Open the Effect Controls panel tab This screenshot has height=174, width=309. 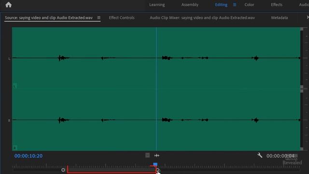coord(122,18)
